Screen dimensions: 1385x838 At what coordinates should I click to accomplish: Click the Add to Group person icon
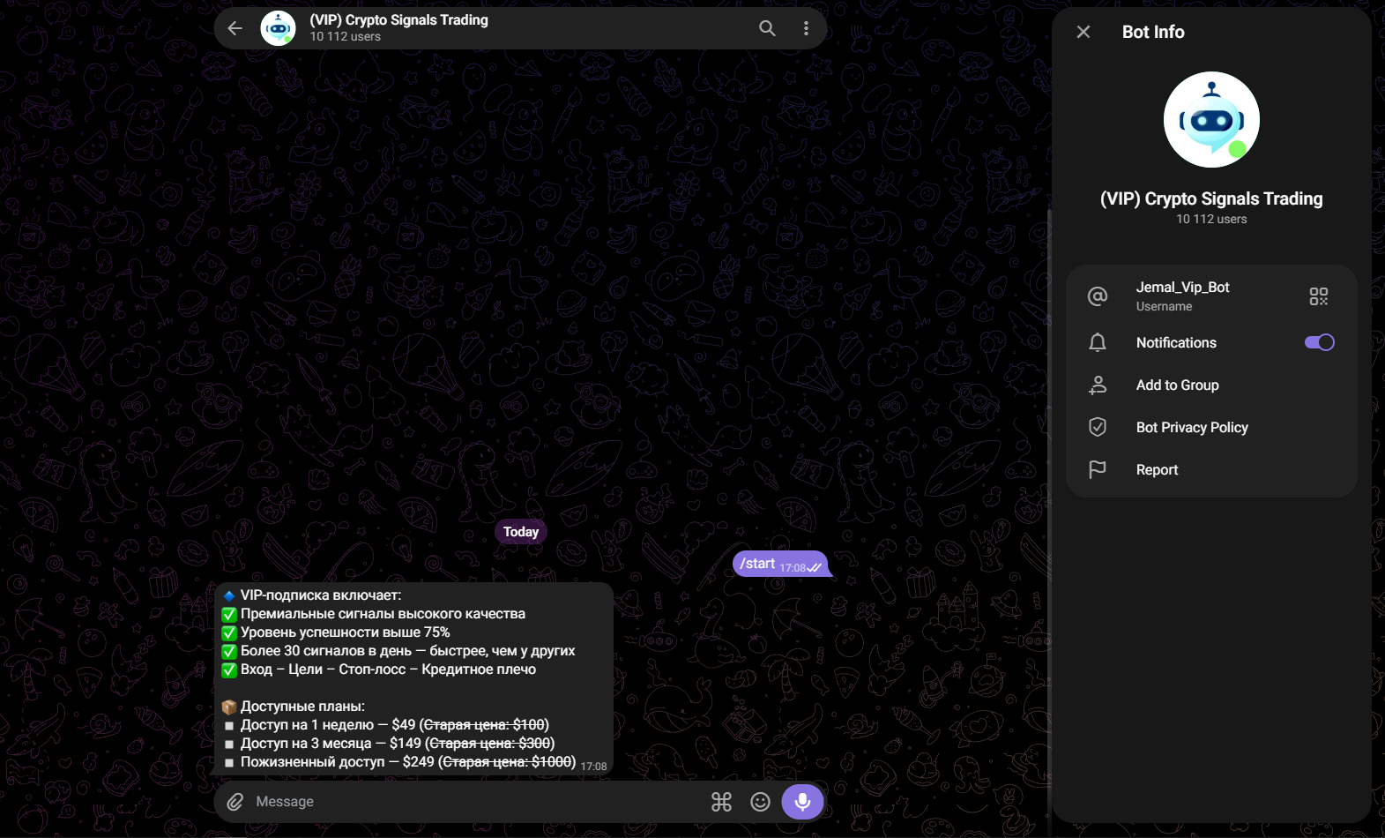click(x=1098, y=385)
